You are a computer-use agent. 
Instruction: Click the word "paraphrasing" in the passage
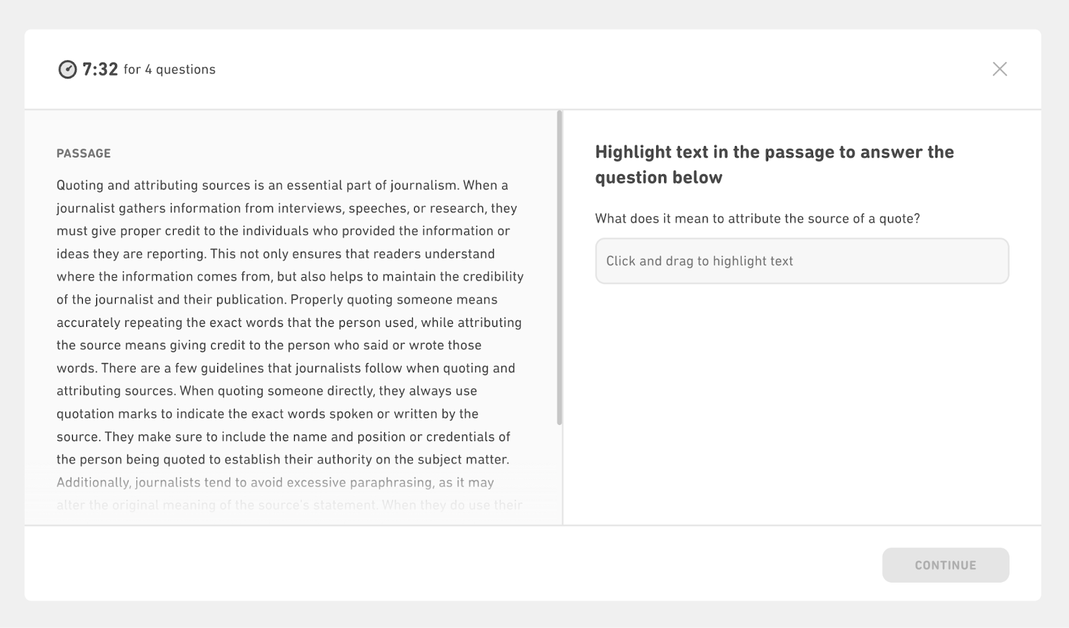point(394,483)
